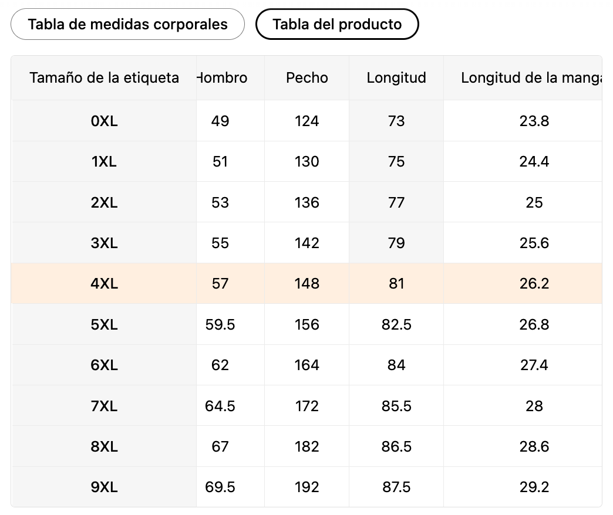
Task: Click the 5XL shoulder value 59.5
Action: pyautogui.click(x=220, y=324)
